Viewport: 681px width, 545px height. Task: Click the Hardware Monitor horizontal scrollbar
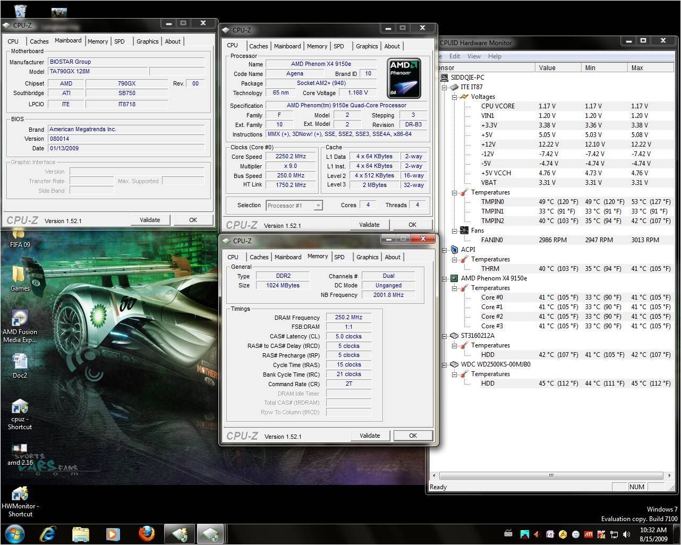551,475
